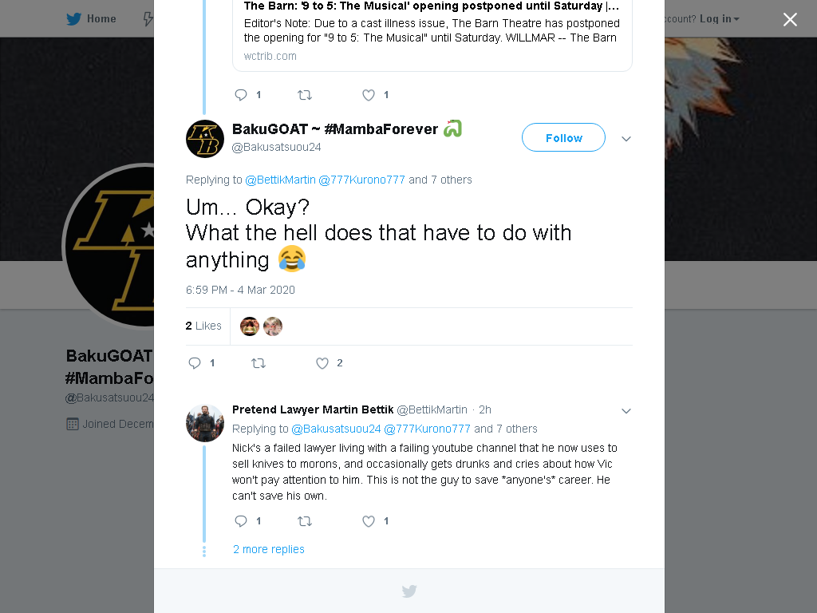Like the Barn Theatre tweet heart
Screen dimensions: 817x613
click(x=369, y=95)
